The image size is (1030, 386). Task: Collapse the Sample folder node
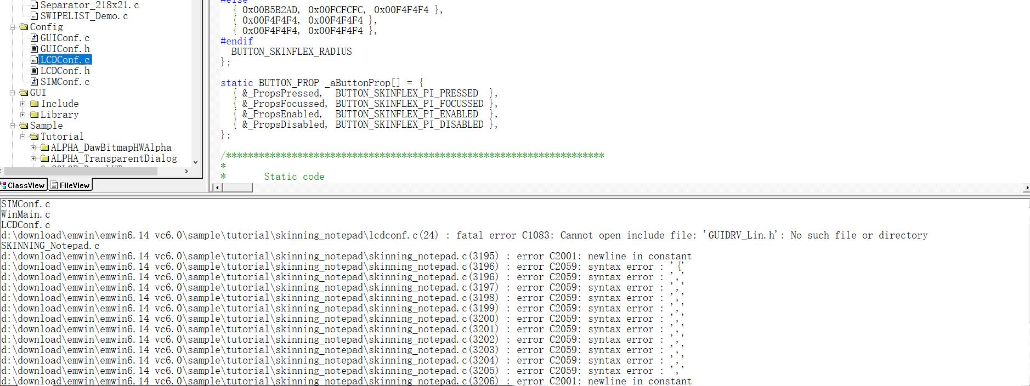pos(12,126)
